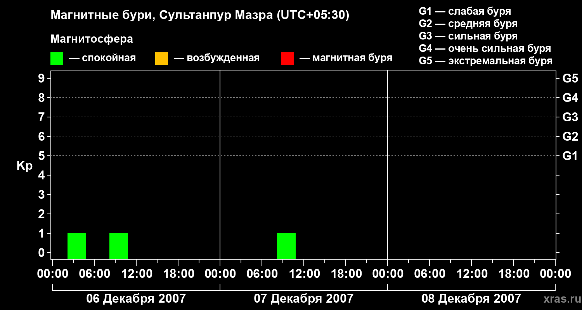Click the 'Kp' axis label
The image size is (582, 310).
[x=24, y=166]
